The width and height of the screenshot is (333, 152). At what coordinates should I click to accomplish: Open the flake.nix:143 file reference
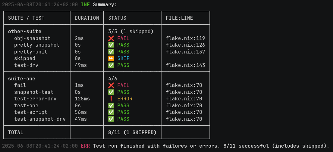click(185, 65)
